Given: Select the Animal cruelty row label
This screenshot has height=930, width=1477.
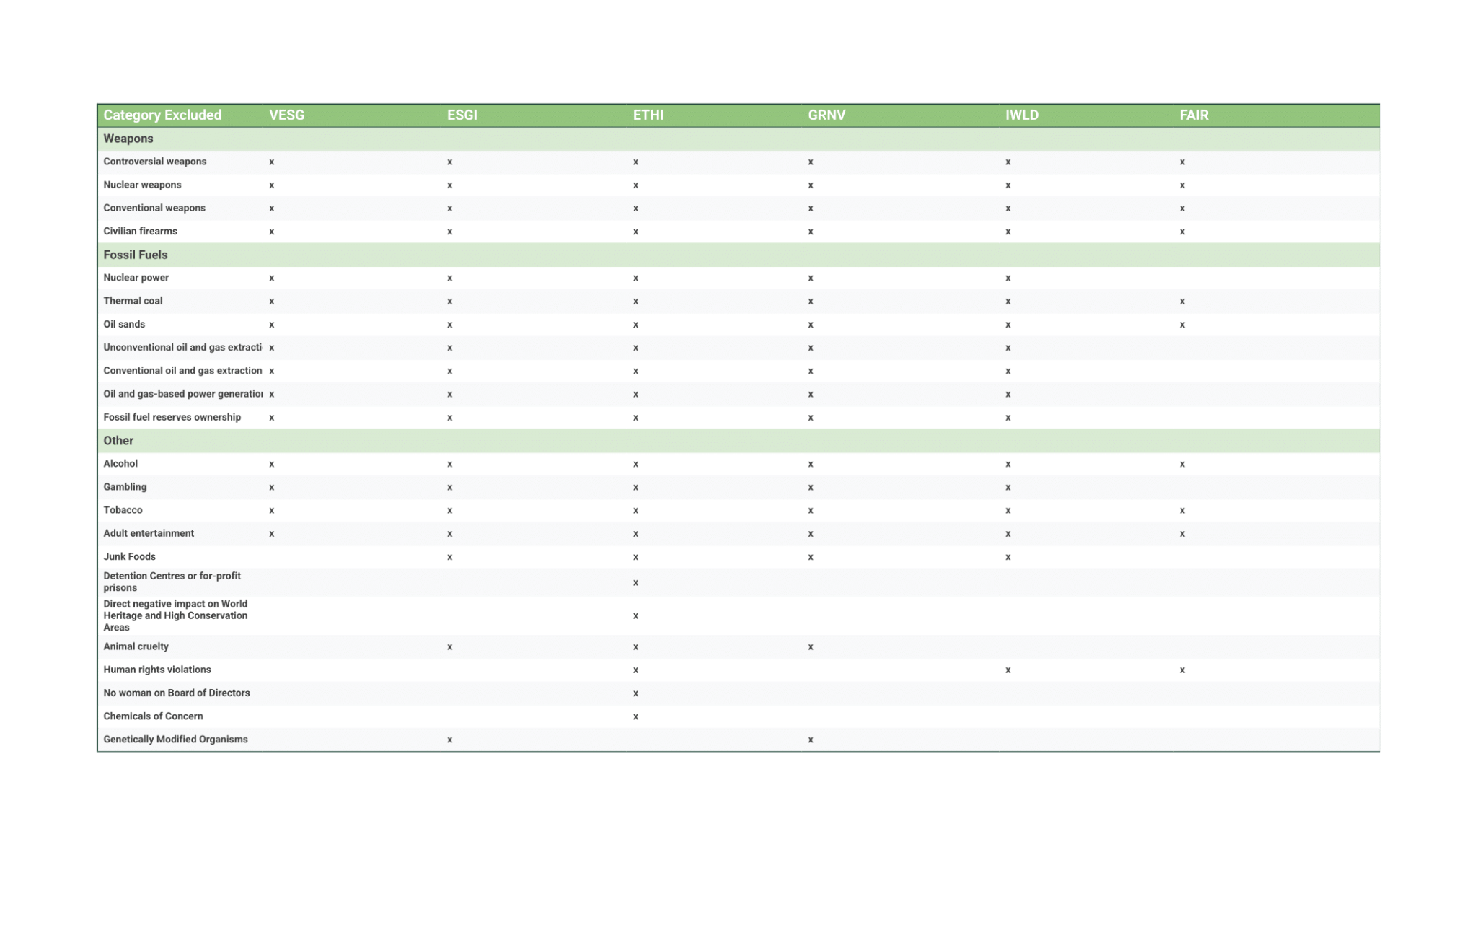Looking at the screenshot, I should [136, 646].
